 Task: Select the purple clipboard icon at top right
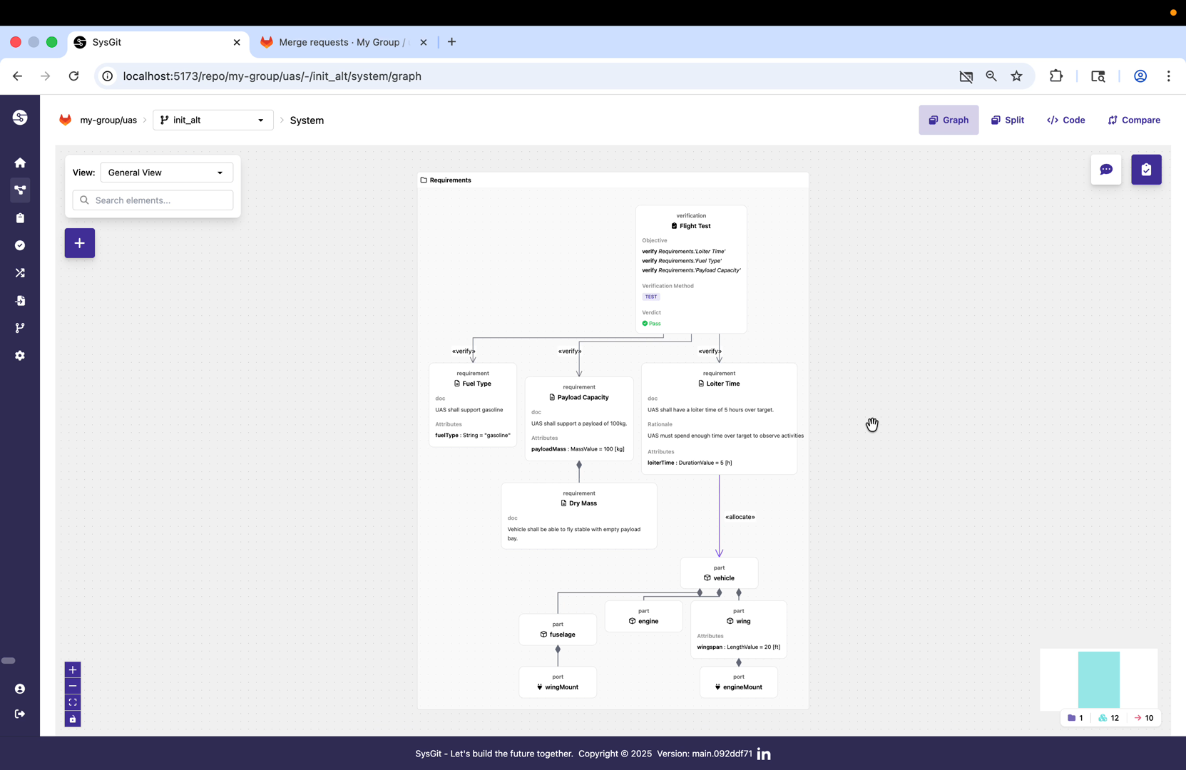[1146, 170]
